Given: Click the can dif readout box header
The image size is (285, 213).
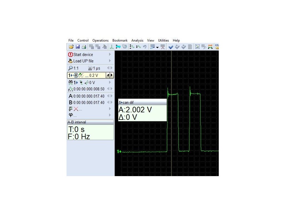Looking at the screenshot, I should 142,103.
